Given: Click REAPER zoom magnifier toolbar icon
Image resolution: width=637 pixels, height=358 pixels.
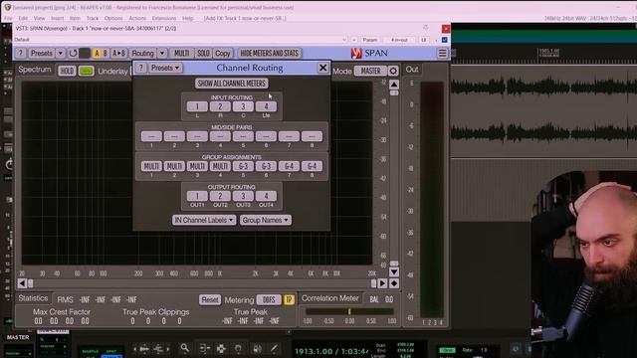Looking at the screenshot, I should 185,348.
